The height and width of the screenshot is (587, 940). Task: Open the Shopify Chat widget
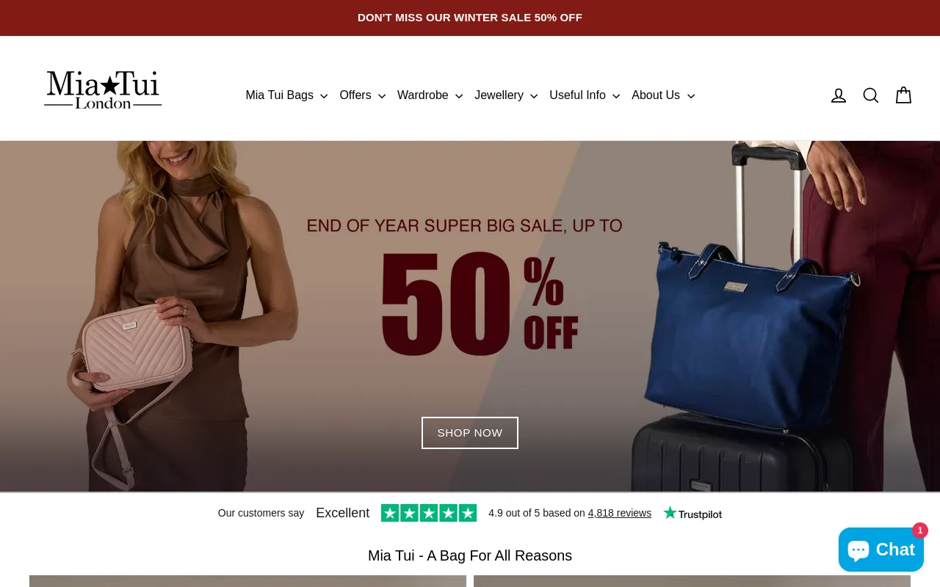pyautogui.click(x=881, y=550)
